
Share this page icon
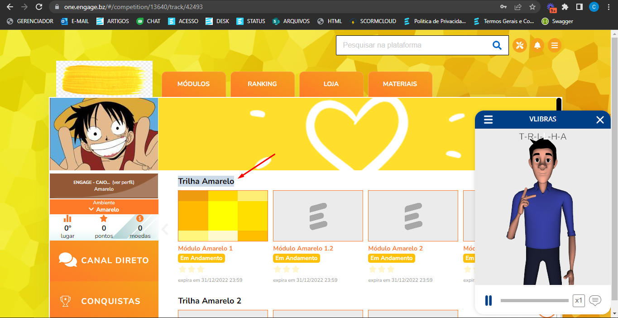pos(518,7)
